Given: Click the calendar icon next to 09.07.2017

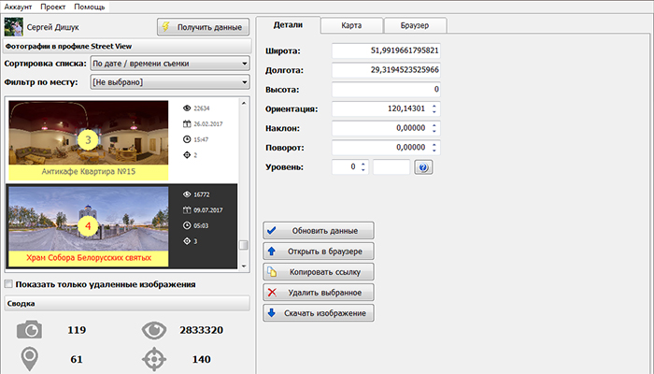Looking at the screenshot, I should point(185,209).
